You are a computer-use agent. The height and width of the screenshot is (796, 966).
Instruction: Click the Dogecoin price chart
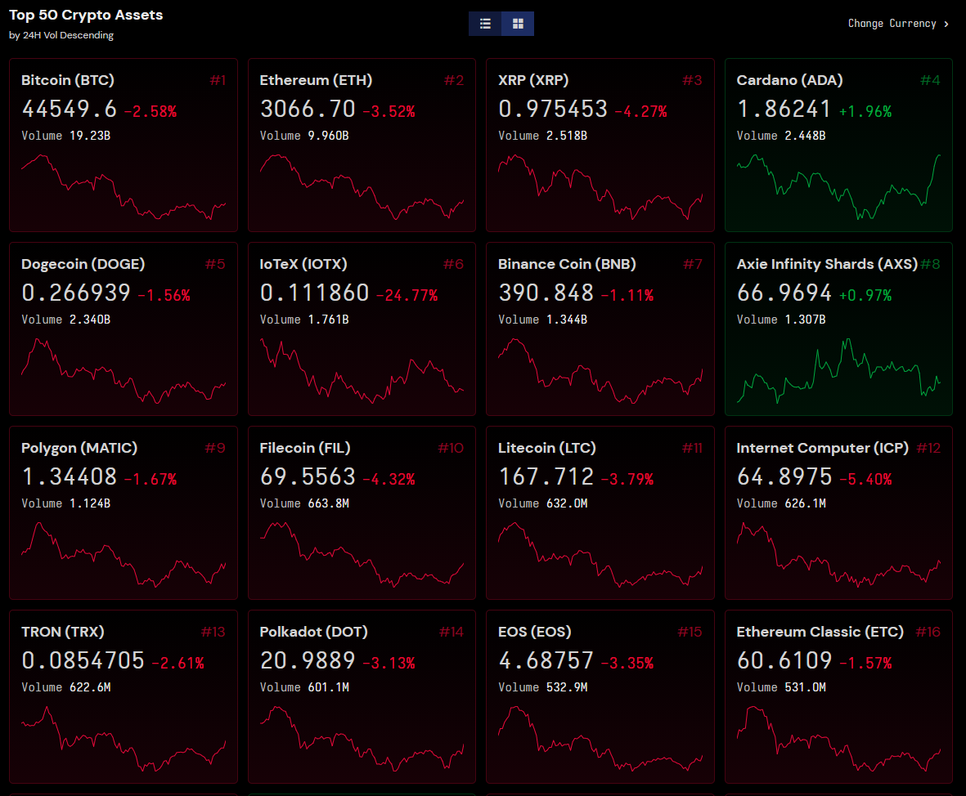point(124,370)
